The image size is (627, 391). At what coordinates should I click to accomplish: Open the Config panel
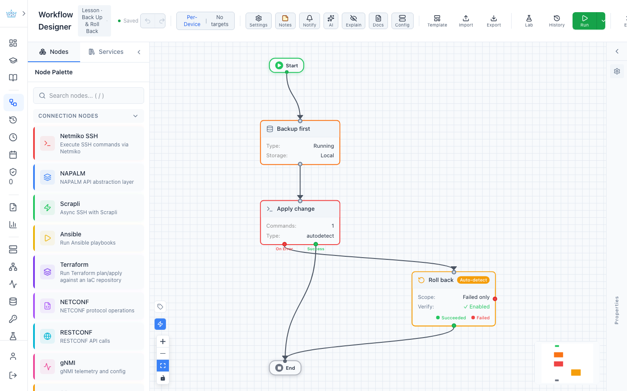(402, 21)
